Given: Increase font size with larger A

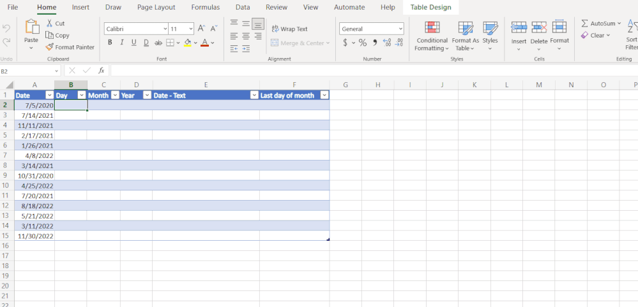Looking at the screenshot, I should click(201, 29).
